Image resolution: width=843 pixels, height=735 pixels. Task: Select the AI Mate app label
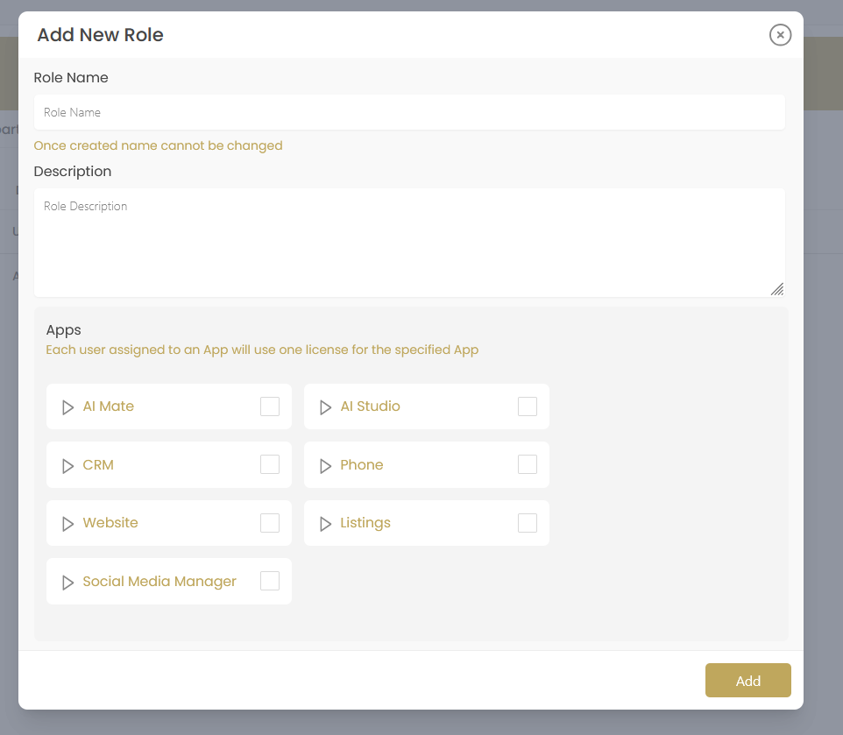(108, 406)
